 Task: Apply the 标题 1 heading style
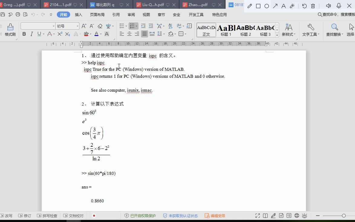(x=226, y=29)
